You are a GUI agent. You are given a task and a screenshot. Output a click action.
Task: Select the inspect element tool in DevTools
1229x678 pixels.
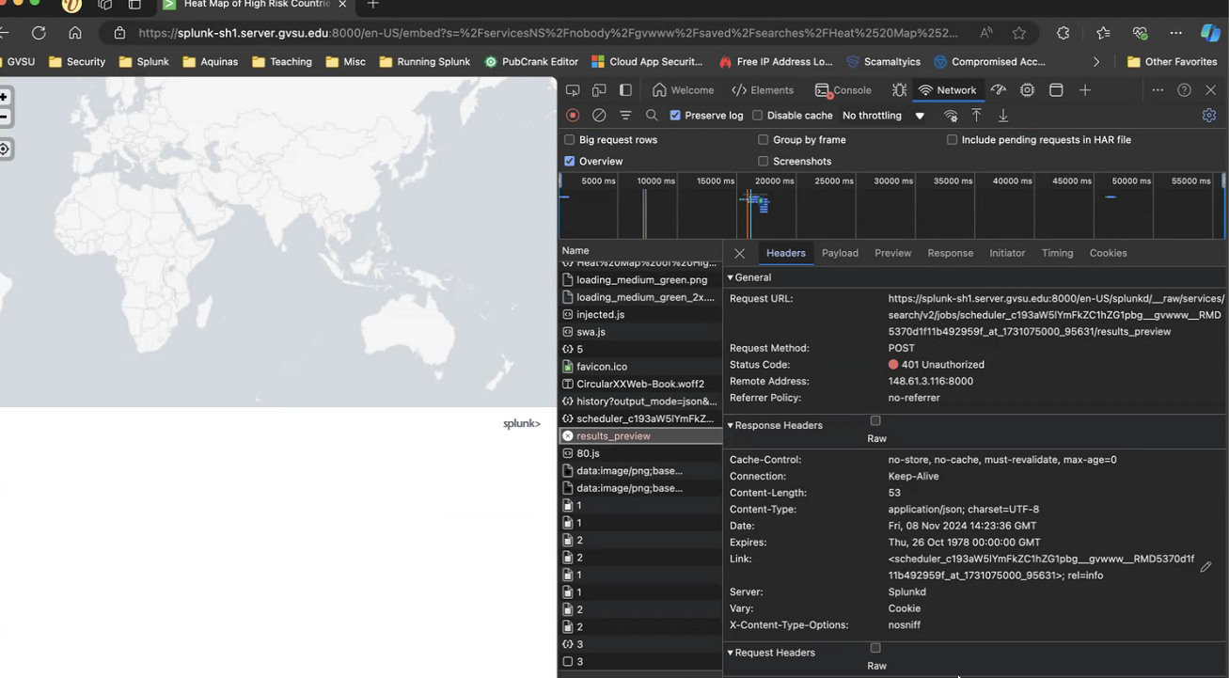click(x=573, y=89)
